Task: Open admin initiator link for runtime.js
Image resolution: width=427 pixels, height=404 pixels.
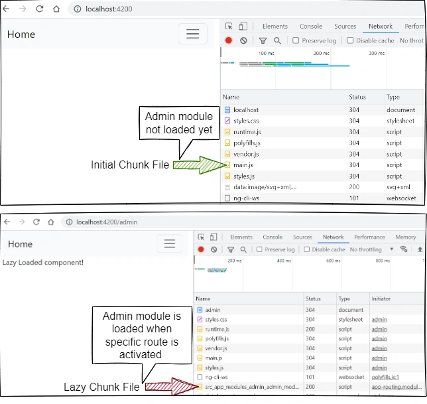Action: pos(379,329)
